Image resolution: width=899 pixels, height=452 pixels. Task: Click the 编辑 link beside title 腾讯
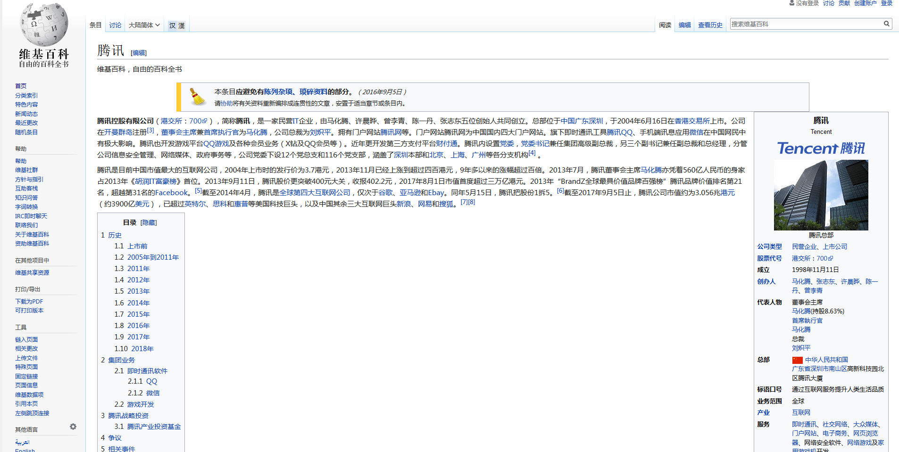coord(139,53)
